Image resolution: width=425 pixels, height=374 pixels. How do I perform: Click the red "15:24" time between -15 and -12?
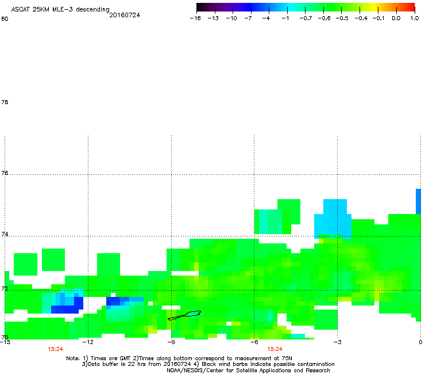(x=55, y=349)
